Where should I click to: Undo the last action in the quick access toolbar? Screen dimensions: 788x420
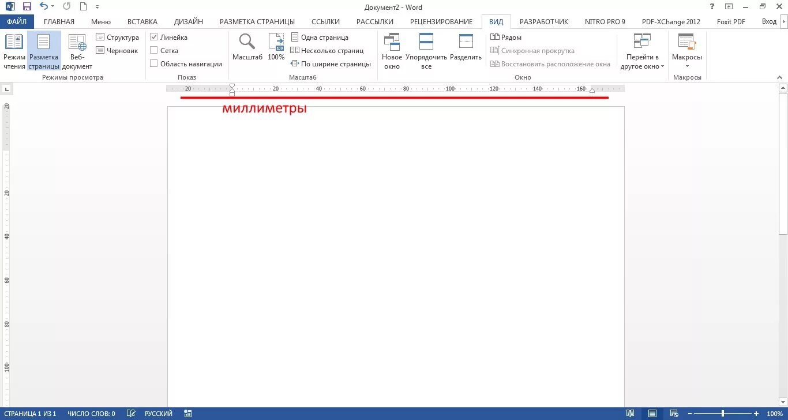(44, 7)
